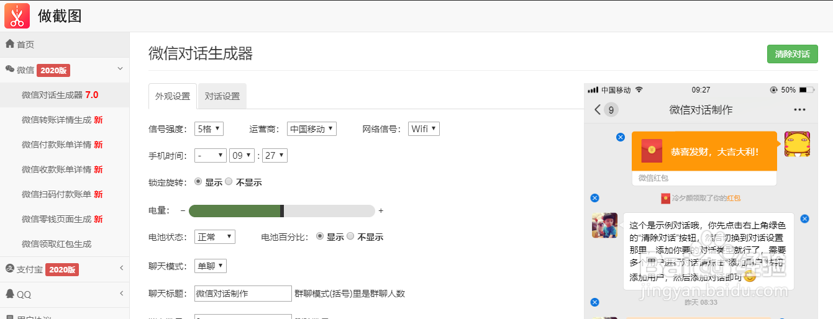Delete the red packet message via its blue X
The width and height of the screenshot is (833, 319).
(x=620, y=137)
